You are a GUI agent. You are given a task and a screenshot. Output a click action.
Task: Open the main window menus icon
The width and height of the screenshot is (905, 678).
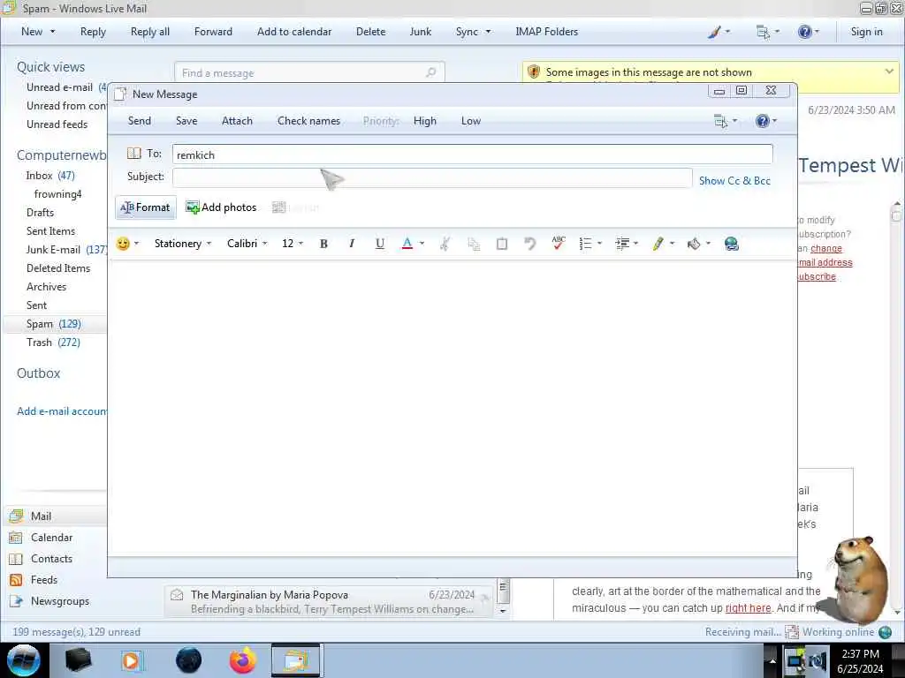pyautogui.click(x=763, y=32)
